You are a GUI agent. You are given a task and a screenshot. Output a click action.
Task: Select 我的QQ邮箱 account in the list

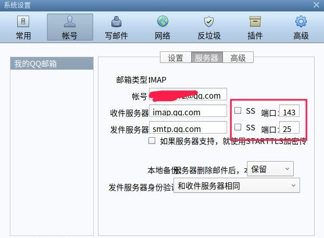point(52,63)
